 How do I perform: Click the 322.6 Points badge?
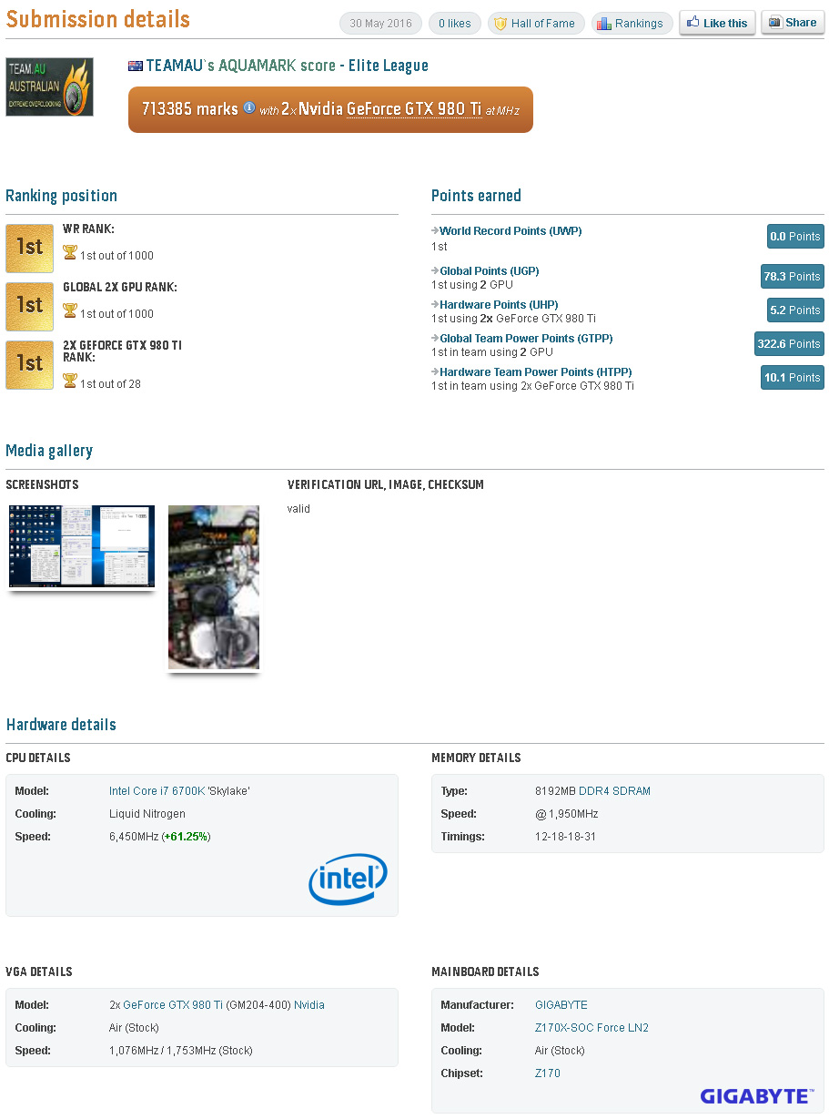coord(789,344)
